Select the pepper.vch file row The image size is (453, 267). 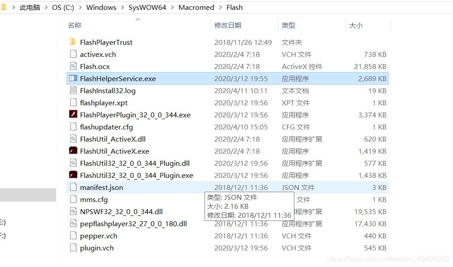pyautogui.click(x=98, y=236)
